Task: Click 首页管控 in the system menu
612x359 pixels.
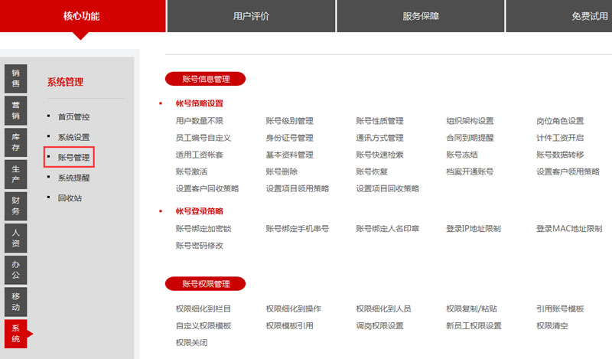Action: (x=73, y=117)
